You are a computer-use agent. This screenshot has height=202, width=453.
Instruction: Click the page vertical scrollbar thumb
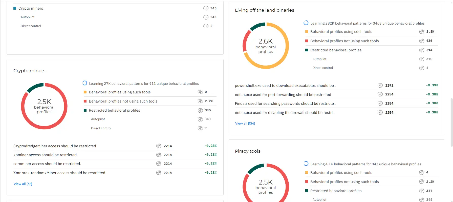[x=452, y=123]
